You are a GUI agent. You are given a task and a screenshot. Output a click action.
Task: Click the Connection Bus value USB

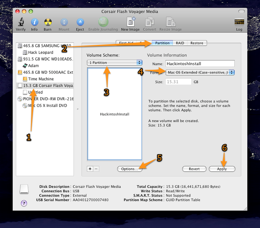click(76, 191)
